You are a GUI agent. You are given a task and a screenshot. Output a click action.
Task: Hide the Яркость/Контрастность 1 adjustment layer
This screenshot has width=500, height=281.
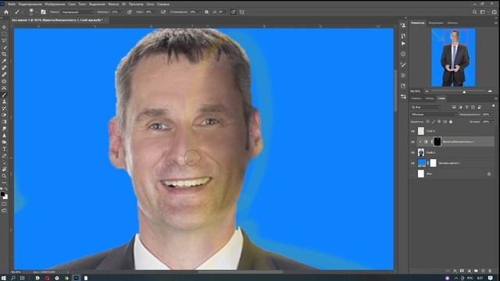point(413,142)
